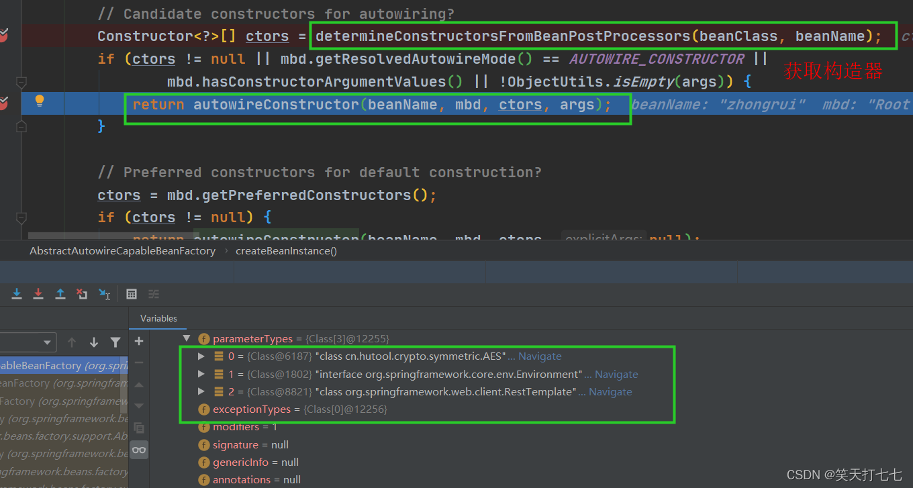Click the Trace Current Stream Chain icon
The image size is (913, 488).
click(154, 294)
